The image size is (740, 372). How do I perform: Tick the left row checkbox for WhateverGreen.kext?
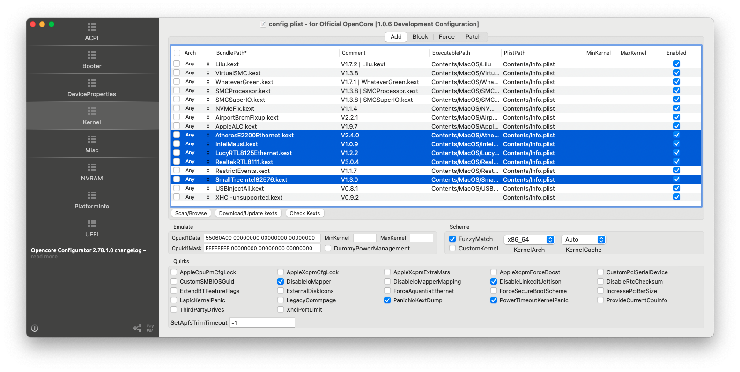pos(177,82)
